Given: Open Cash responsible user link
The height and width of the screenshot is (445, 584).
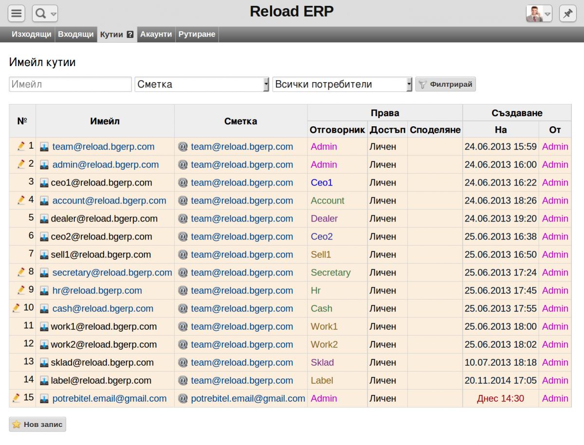Looking at the screenshot, I should 322,308.
